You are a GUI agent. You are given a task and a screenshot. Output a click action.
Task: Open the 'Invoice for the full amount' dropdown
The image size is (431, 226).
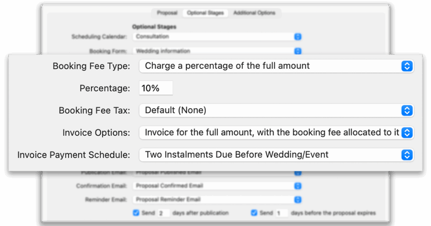tap(276, 133)
